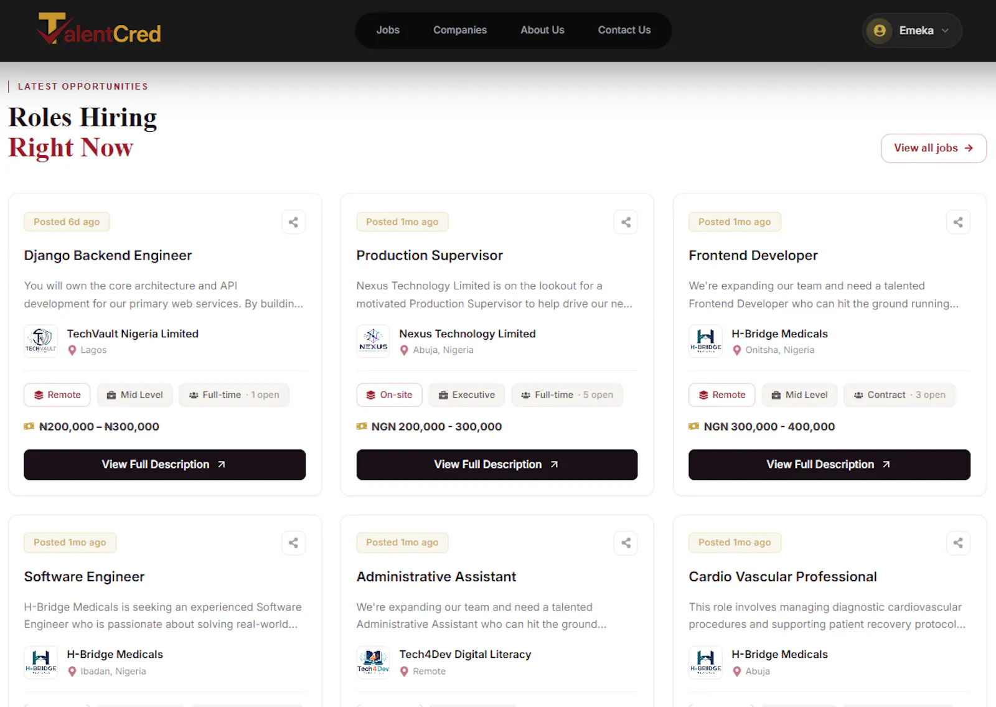Click the Emeka user avatar icon
Viewport: 996px width, 707px height.
point(880,30)
